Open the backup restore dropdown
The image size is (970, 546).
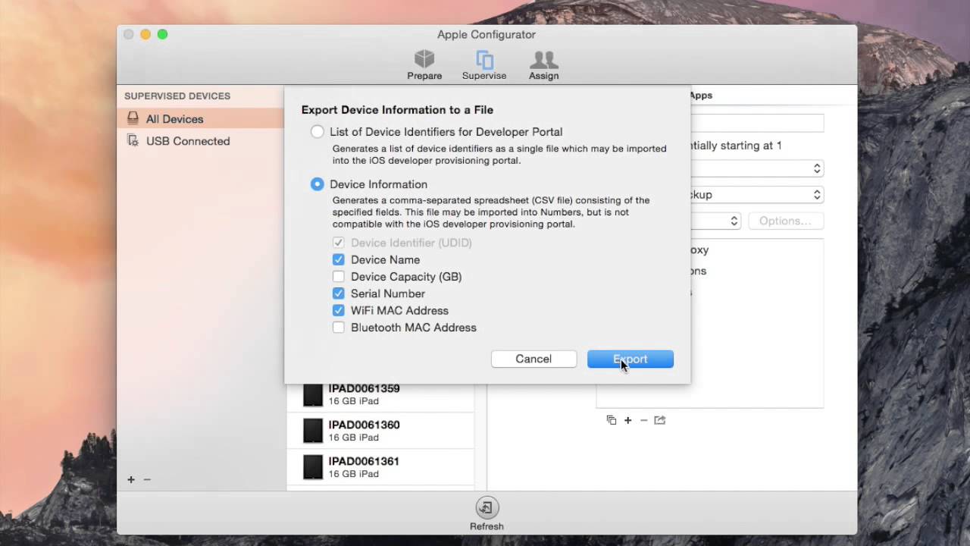tap(757, 195)
